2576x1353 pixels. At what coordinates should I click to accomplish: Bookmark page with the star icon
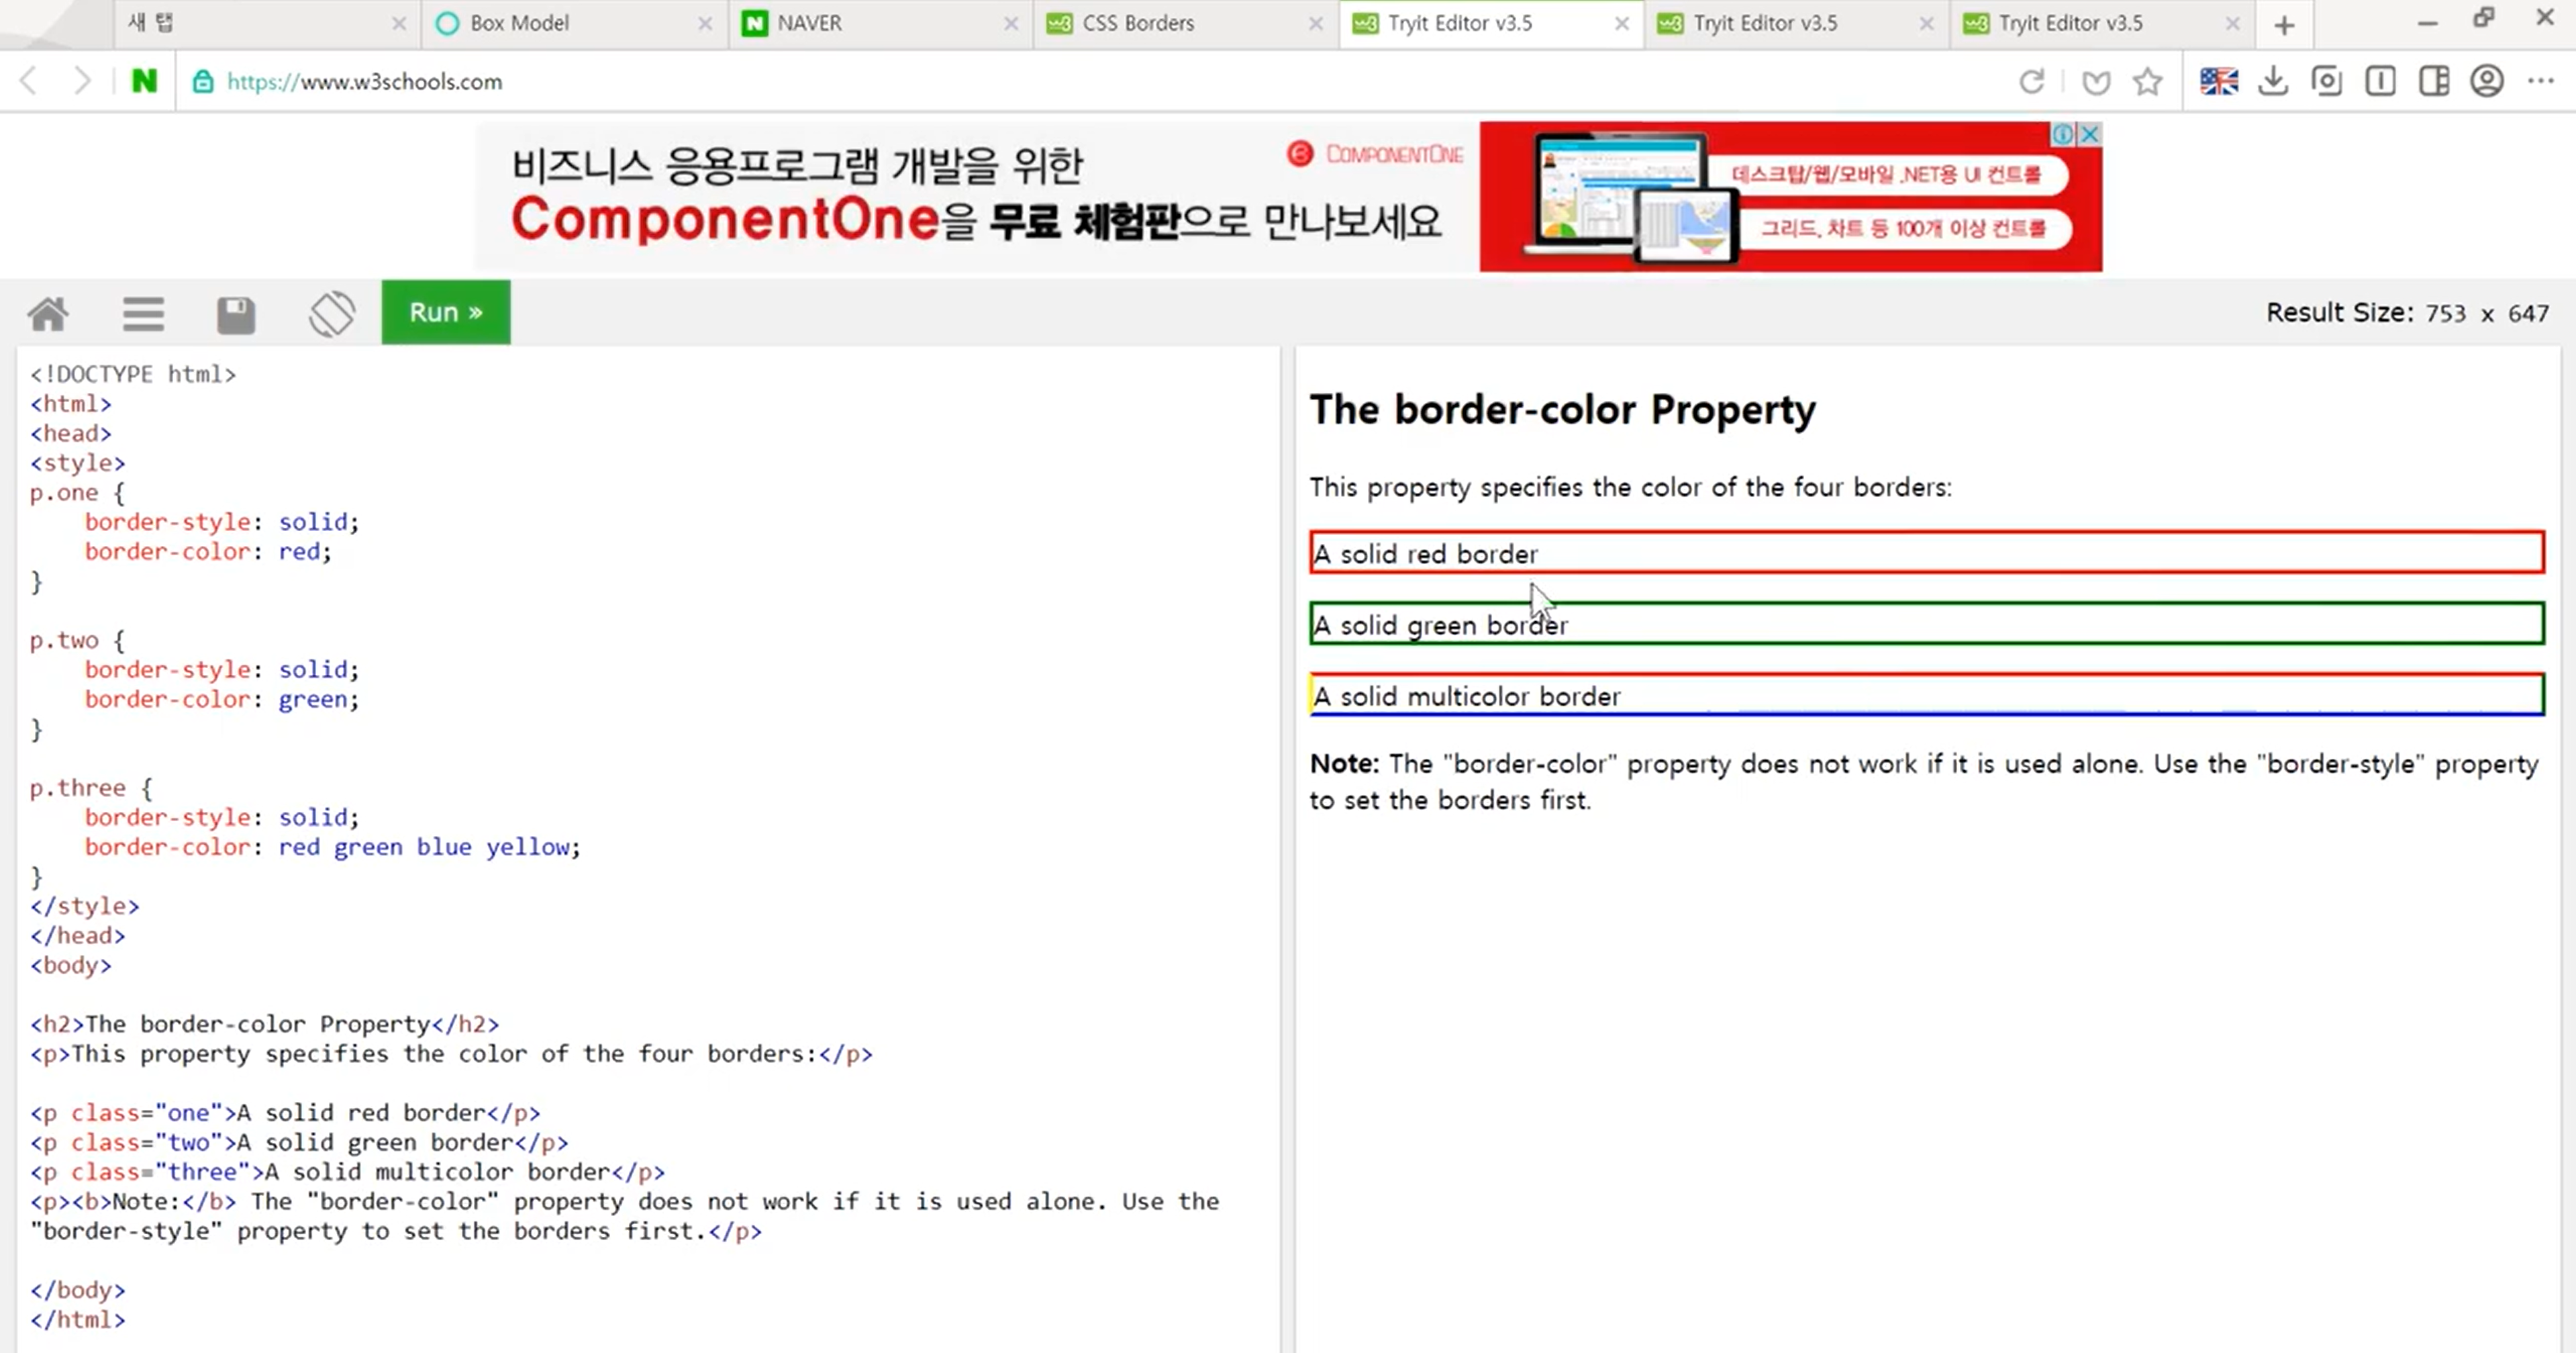tap(2147, 81)
